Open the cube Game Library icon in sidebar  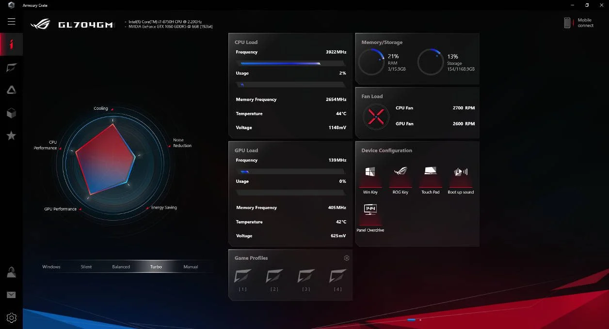click(11, 113)
